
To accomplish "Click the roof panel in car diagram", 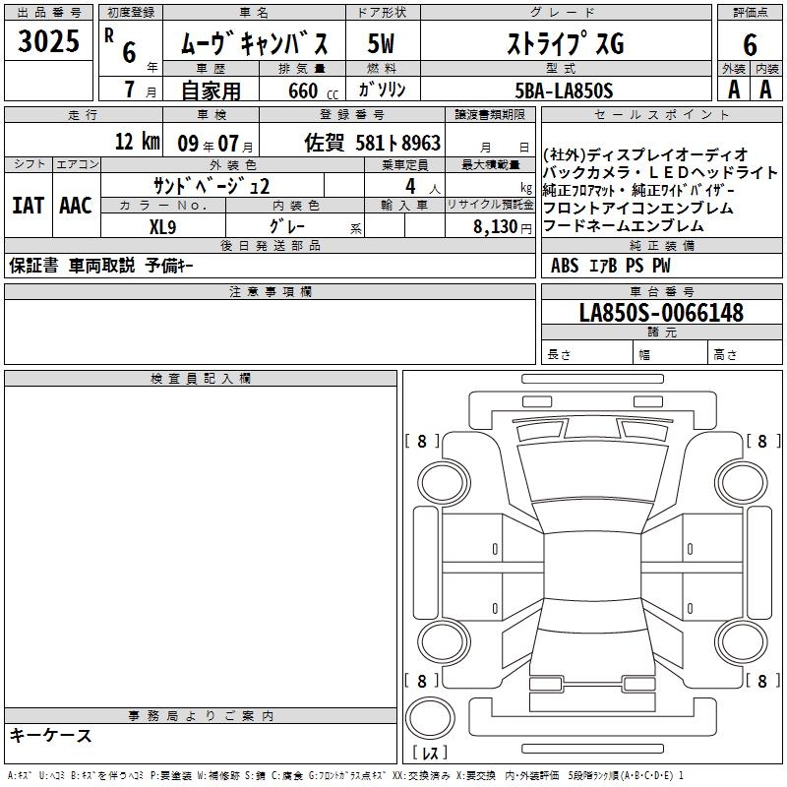I will click(x=592, y=567).
